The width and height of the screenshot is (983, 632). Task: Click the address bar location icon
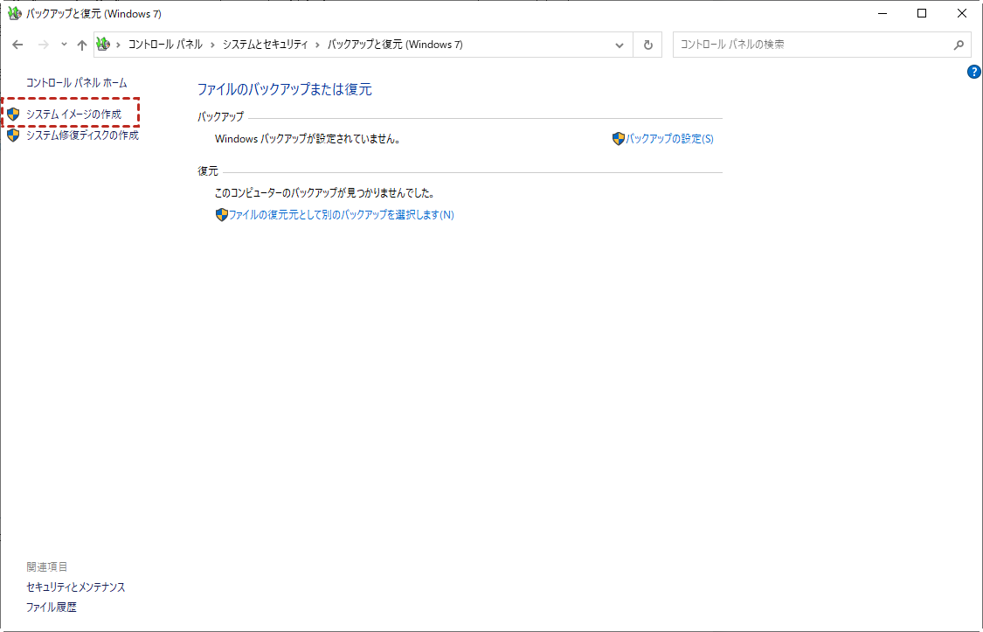[103, 45]
